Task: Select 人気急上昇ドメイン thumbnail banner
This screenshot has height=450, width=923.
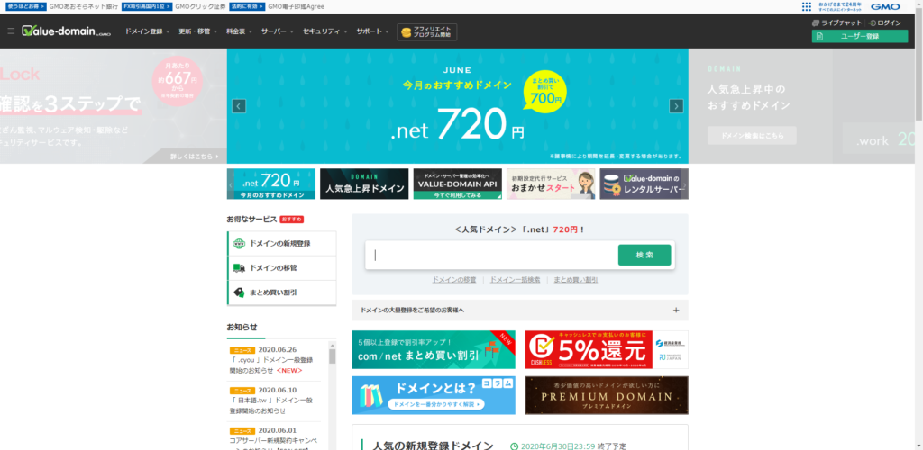Action: click(x=364, y=184)
